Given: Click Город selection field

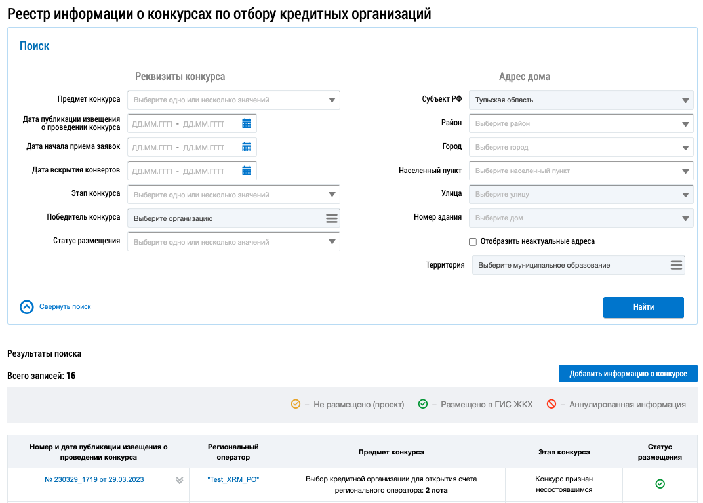Looking at the screenshot, I should (x=582, y=147).
